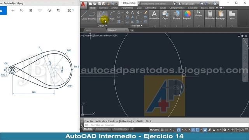Click the Open file icon in quick access toolbar
249x140 pixels.
95,3
